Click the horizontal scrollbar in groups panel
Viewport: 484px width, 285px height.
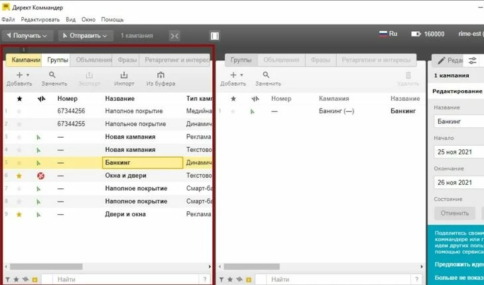[251, 266]
